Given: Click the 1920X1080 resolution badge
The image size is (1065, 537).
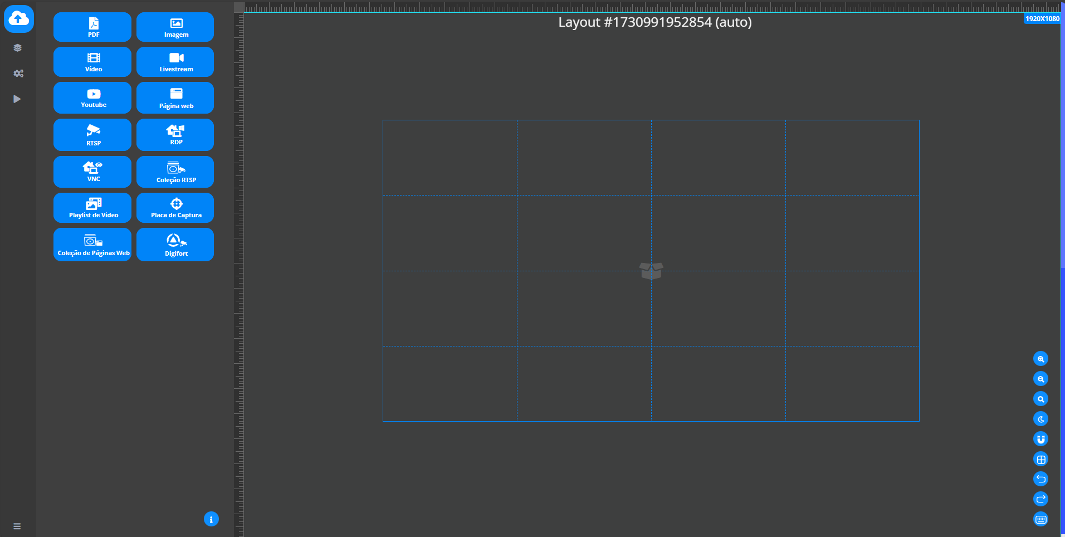Looking at the screenshot, I should point(1042,18).
